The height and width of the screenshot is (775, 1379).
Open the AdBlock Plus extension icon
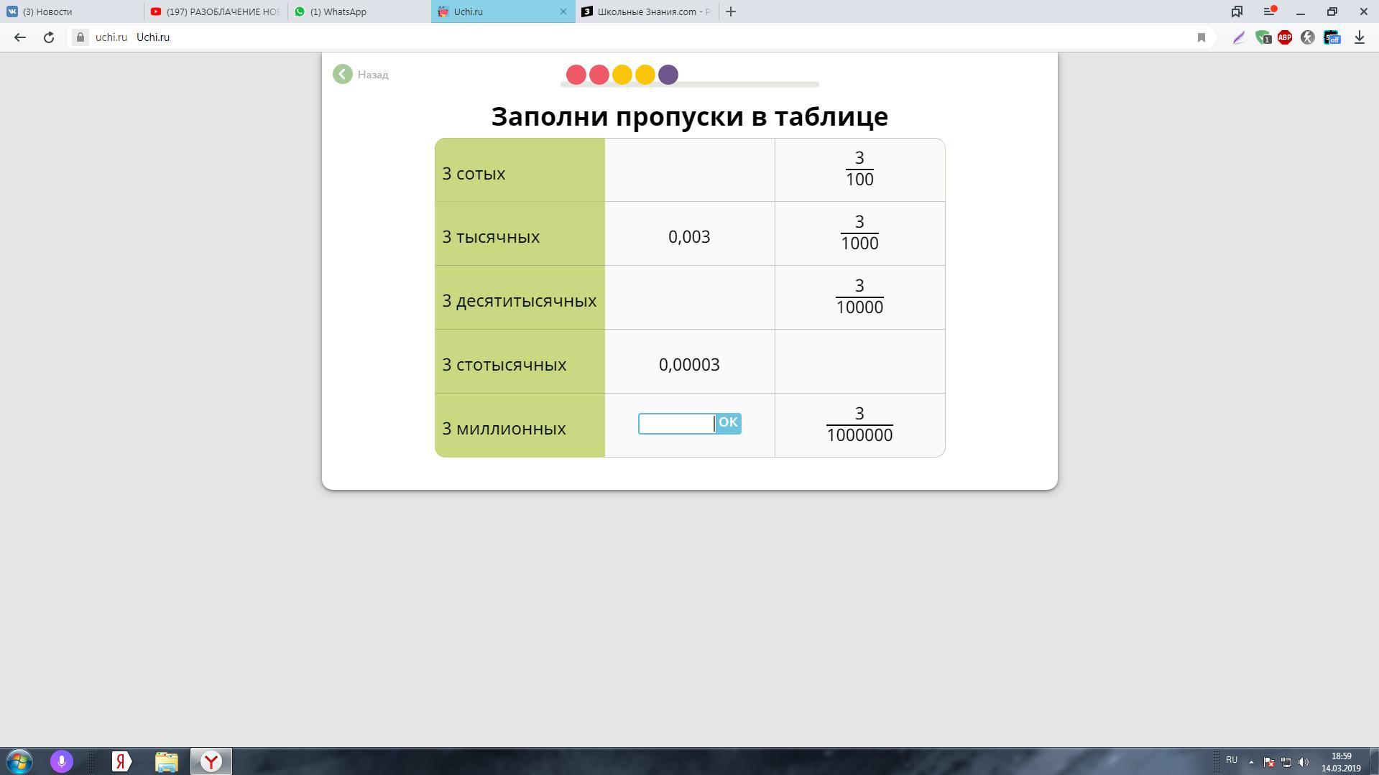click(x=1285, y=37)
